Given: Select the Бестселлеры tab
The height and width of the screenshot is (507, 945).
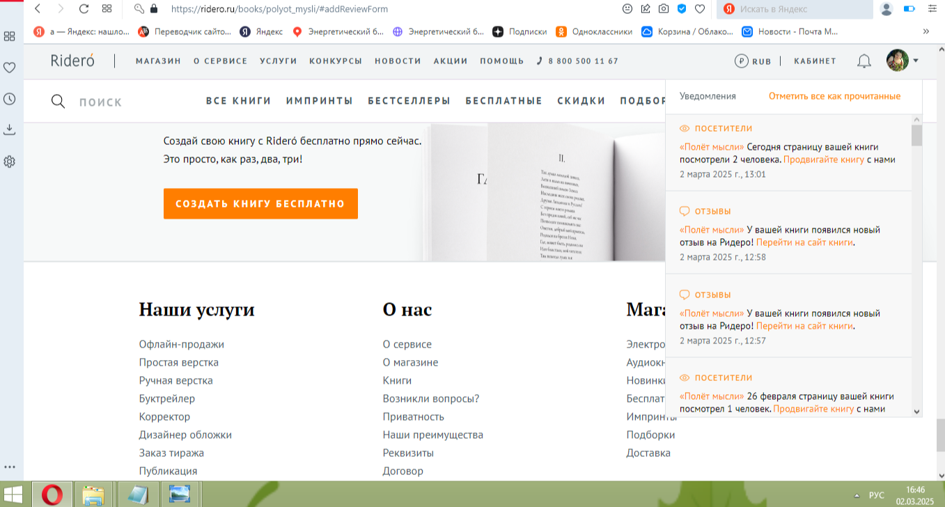Looking at the screenshot, I should (x=409, y=101).
